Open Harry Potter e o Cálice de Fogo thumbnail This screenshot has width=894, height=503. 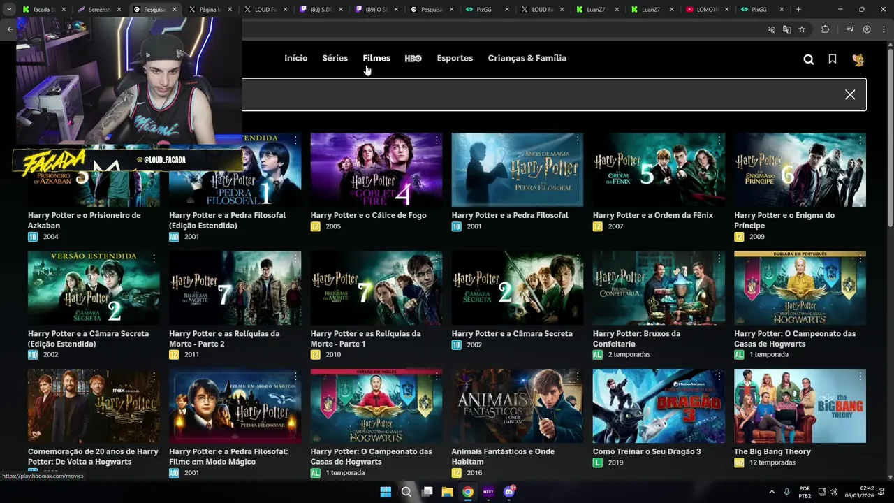click(376, 170)
